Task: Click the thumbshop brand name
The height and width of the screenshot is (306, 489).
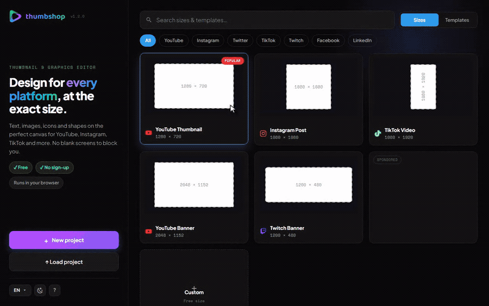Action: [x=45, y=16]
